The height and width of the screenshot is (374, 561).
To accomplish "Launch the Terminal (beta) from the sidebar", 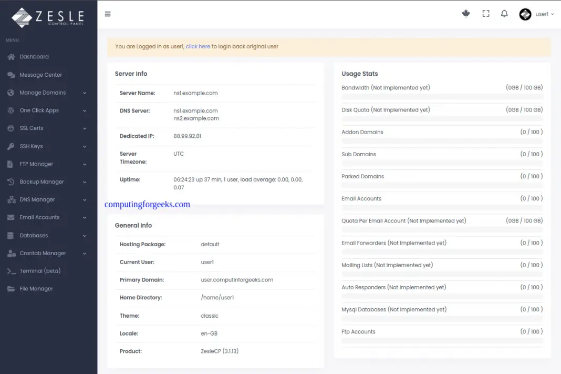I will click(x=10, y=270).
